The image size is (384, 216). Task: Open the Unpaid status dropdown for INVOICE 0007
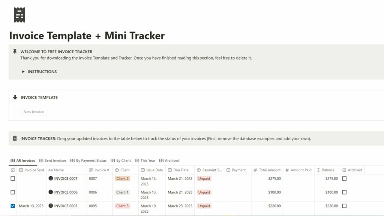point(204,178)
